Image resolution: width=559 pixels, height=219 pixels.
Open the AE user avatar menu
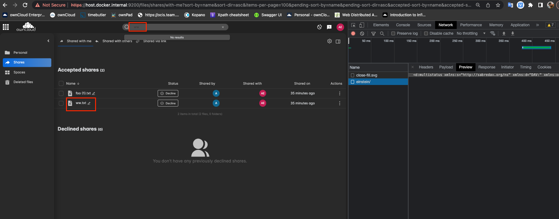(x=340, y=27)
